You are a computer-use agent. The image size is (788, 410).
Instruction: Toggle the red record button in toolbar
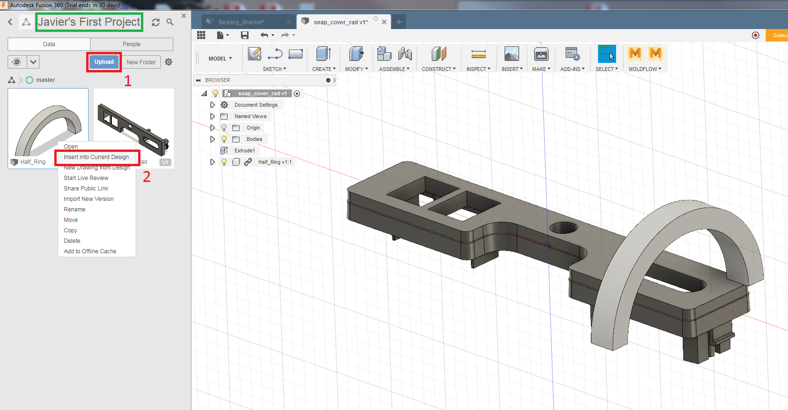756,35
